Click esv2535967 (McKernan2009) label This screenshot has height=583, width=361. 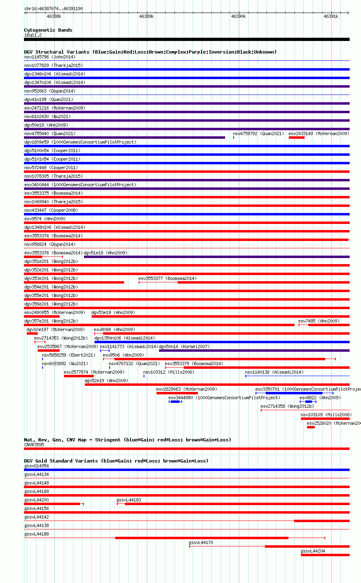click(x=68, y=346)
